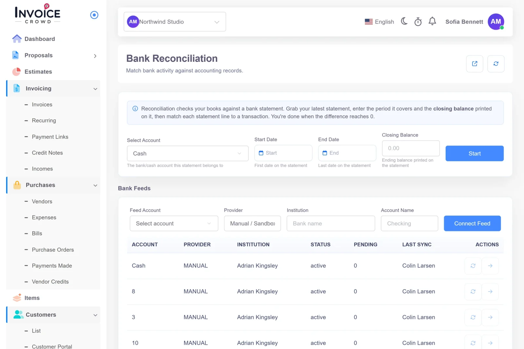Open the Northwind Studio company dropdown

(x=175, y=22)
